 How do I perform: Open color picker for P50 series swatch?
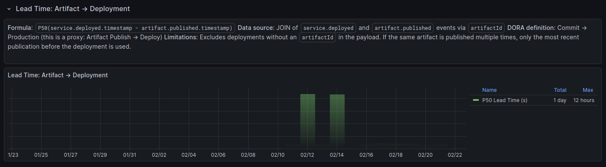pos(476,100)
